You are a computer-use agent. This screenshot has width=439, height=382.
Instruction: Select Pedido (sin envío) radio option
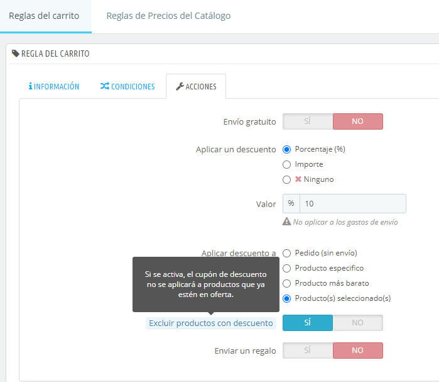(286, 253)
